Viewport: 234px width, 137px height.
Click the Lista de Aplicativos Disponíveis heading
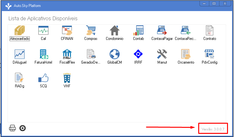(43, 18)
